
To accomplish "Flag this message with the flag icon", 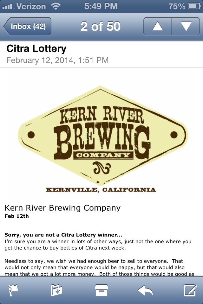I will [x=13, y=290].
